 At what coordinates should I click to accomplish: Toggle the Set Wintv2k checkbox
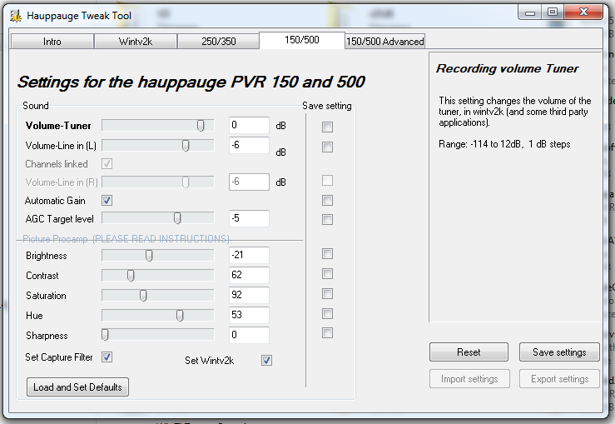pyautogui.click(x=266, y=360)
